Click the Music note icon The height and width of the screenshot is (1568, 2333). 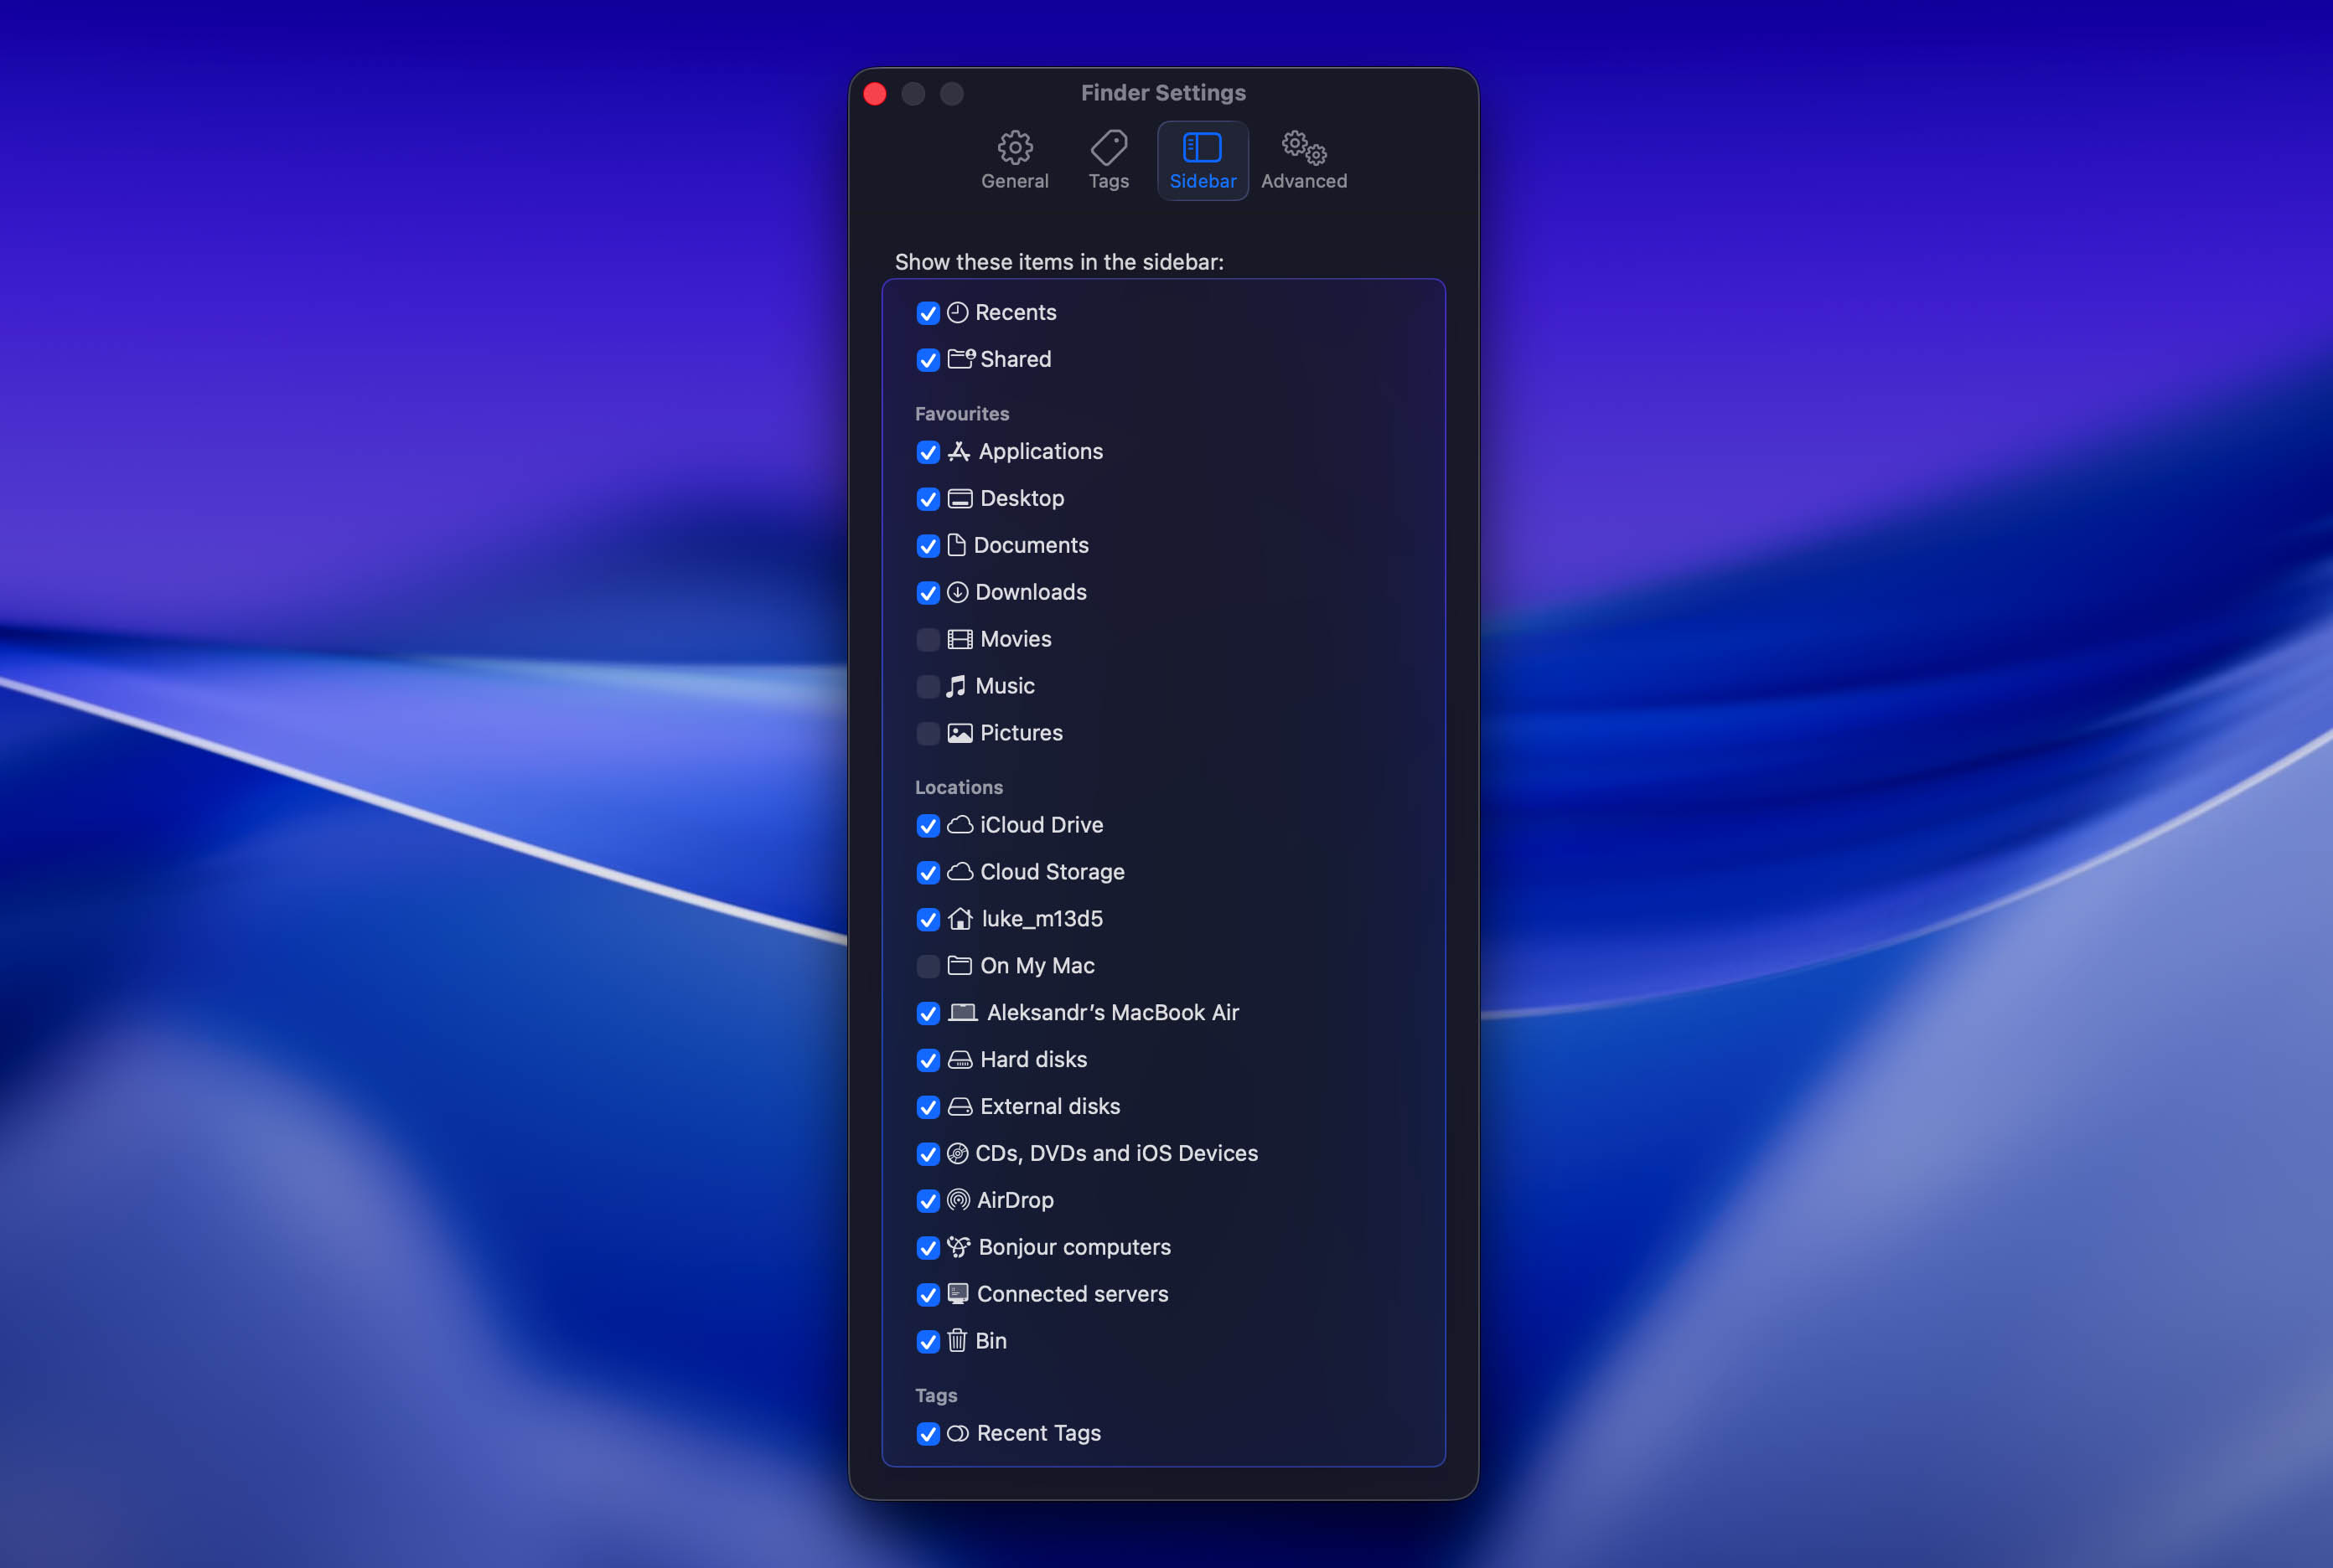(956, 686)
